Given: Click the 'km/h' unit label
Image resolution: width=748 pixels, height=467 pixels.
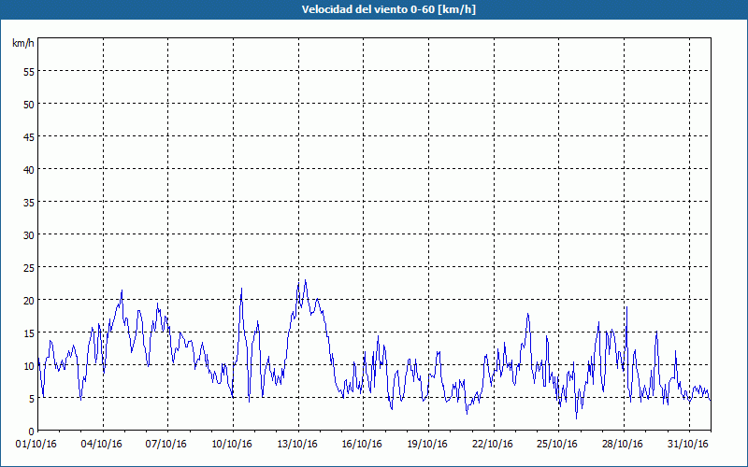Looking at the screenshot, I should (22, 43).
